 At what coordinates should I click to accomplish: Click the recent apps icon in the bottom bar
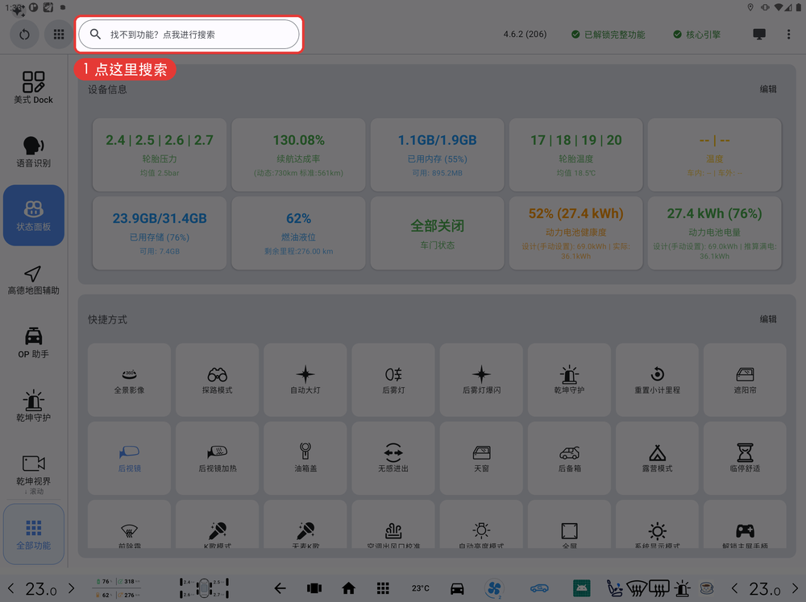314,588
